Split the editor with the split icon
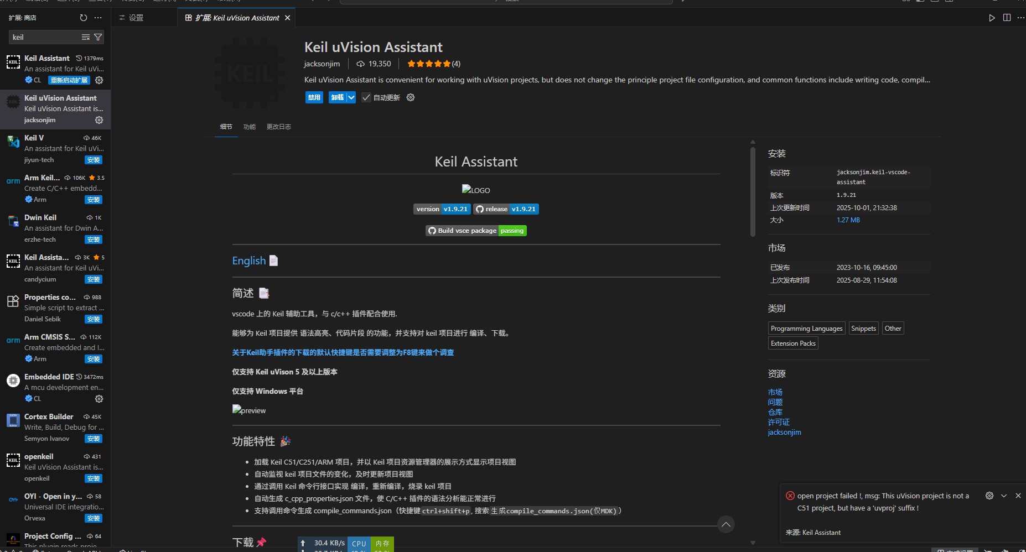Viewport: 1026px width, 552px height. [x=1006, y=17]
